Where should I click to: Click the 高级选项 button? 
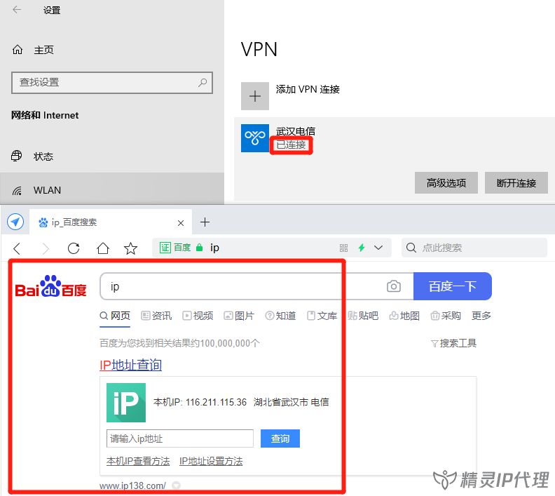click(446, 183)
